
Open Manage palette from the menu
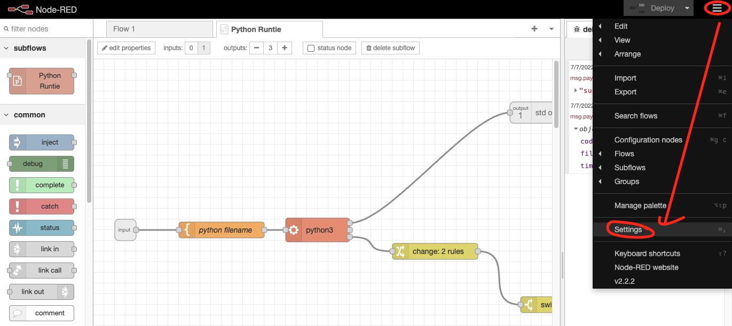click(x=662, y=205)
